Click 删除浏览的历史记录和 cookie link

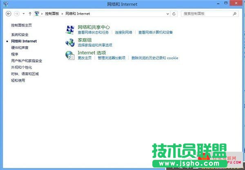pos(155,58)
